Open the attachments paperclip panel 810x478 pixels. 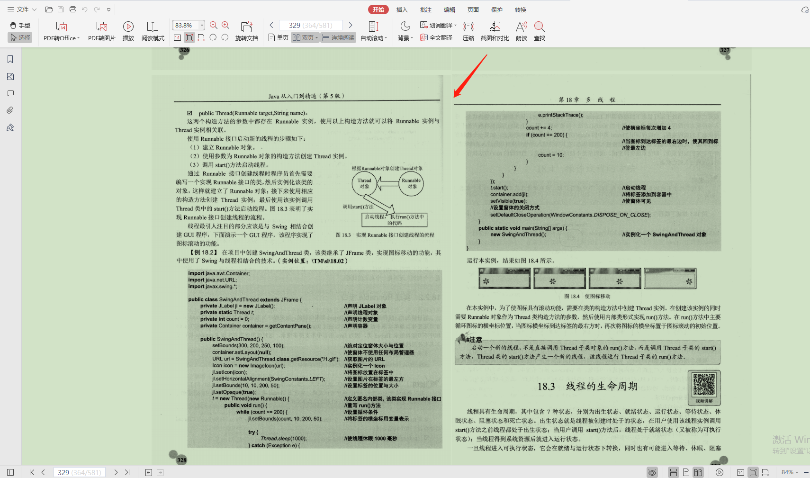10,110
